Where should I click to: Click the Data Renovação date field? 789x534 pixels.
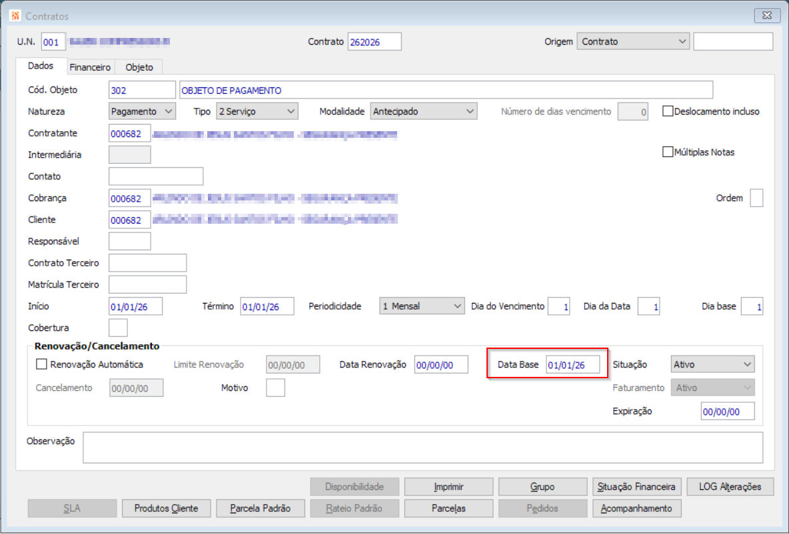pyautogui.click(x=441, y=365)
